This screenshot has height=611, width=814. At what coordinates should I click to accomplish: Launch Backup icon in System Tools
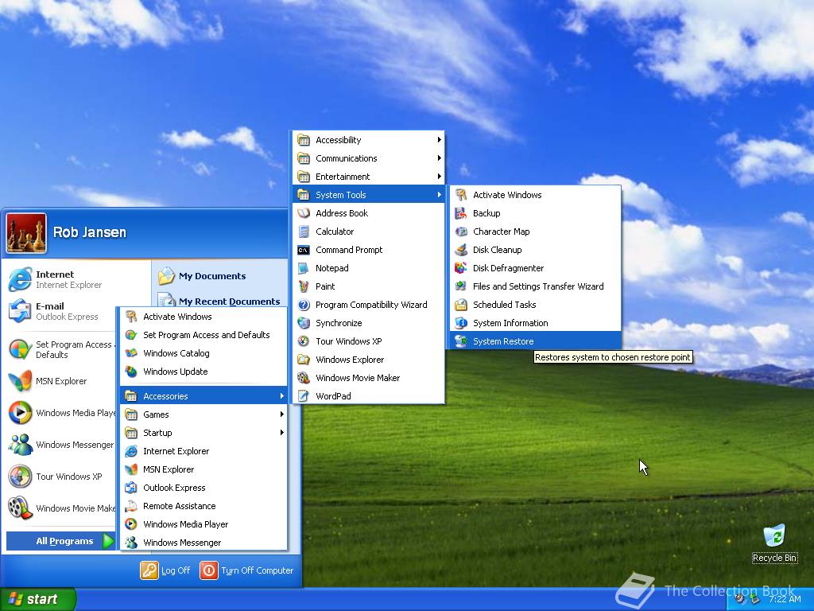coord(460,213)
